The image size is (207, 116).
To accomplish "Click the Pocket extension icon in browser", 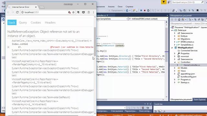I will click(x=83, y=12).
